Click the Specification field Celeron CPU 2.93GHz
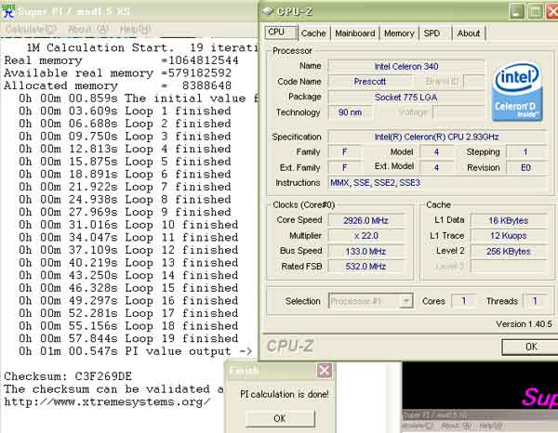 tap(436, 138)
